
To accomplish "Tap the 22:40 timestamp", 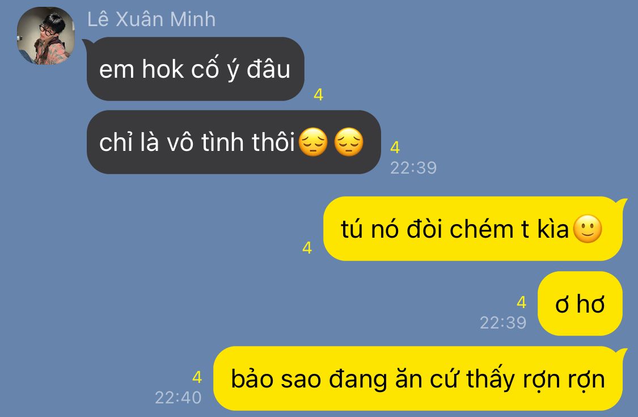I will pyautogui.click(x=178, y=398).
